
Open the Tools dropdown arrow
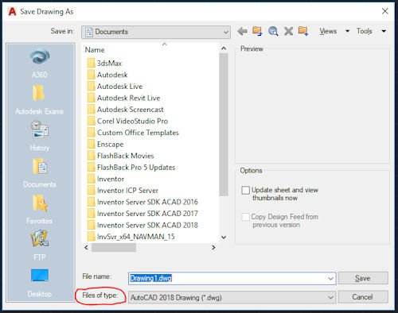(x=384, y=31)
